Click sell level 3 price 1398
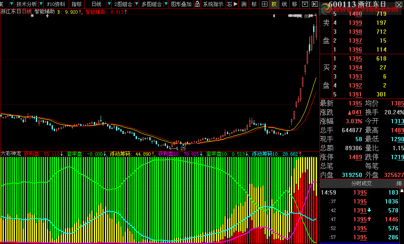The image size is (404, 244). 355,32
